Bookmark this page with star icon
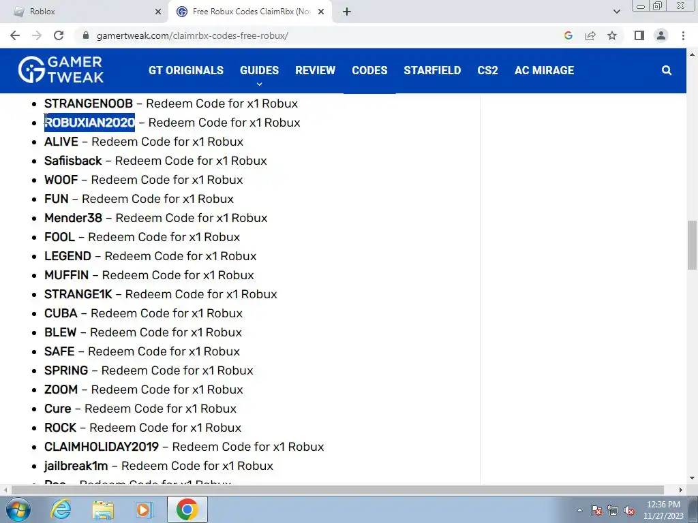698x523 pixels. tap(612, 35)
